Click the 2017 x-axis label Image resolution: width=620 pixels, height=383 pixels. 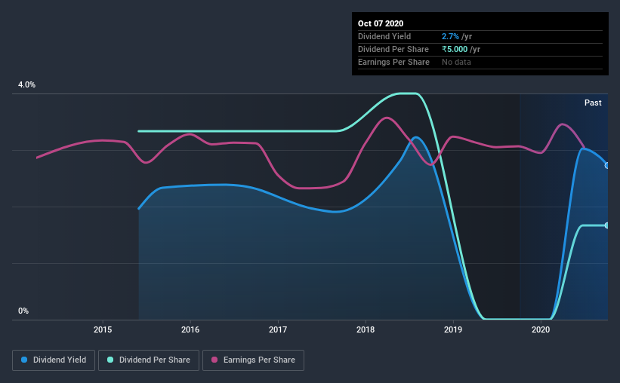coord(278,329)
